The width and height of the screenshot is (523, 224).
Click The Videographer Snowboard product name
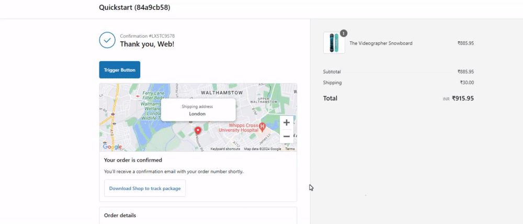pos(381,43)
